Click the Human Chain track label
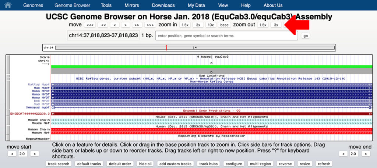This screenshot has height=168, width=377. coord(39,129)
